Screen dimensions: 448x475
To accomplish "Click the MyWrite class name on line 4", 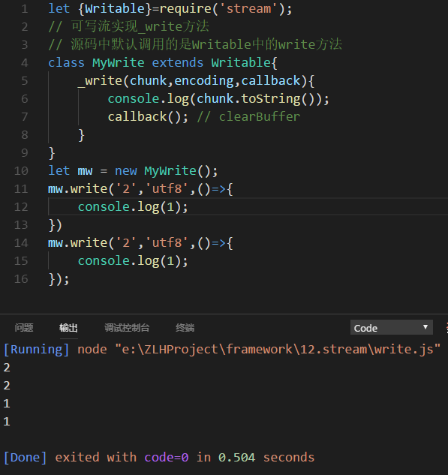I will click(x=119, y=63).
